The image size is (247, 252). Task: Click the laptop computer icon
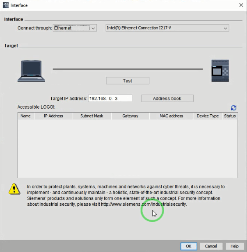pyautogui.click(x=31, y=70)
